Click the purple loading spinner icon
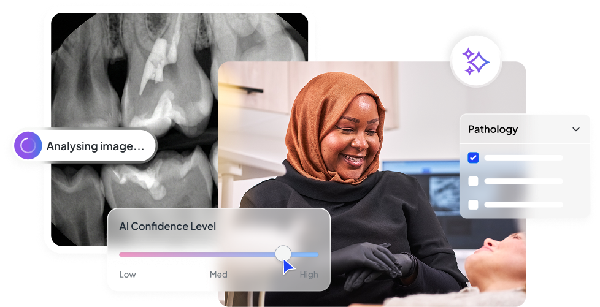The height and width of the screenshot is (307, 600). tap(28, 146)
